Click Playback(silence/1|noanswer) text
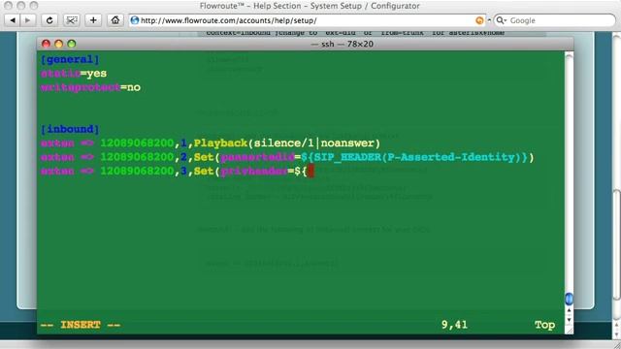The height and width of the screenshot is (349, 621). coord(287,143)
